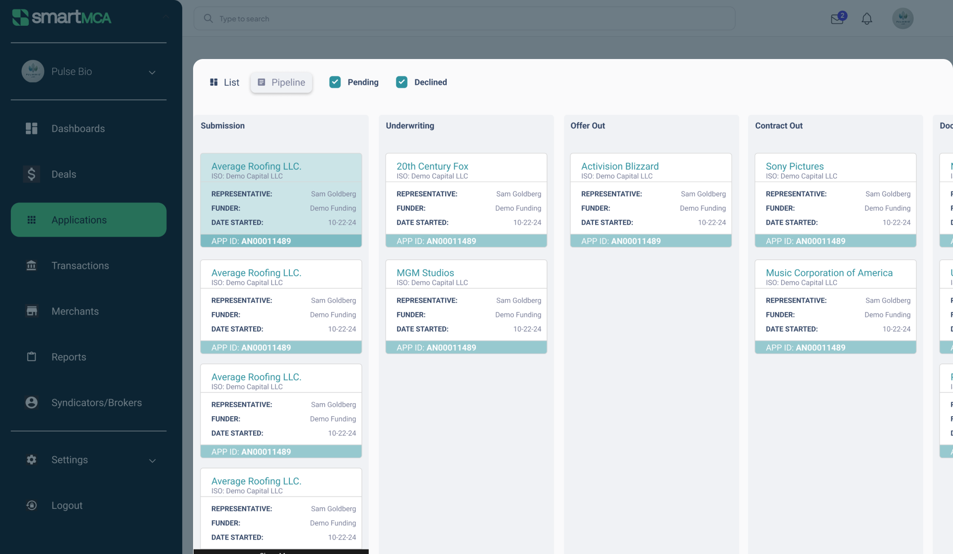Click the Deals dollar sign icon

point(31,174)
